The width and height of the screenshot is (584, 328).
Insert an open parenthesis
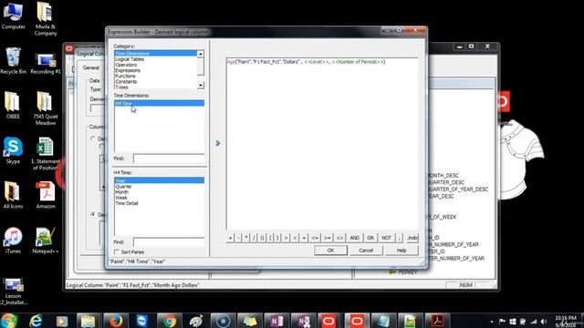pyautogui.click(x=270, y=238)
